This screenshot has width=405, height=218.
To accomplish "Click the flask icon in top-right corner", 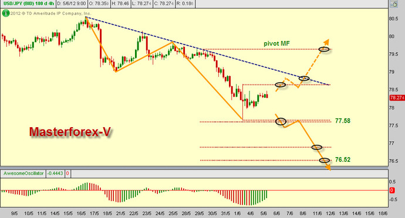I will 394,4.
